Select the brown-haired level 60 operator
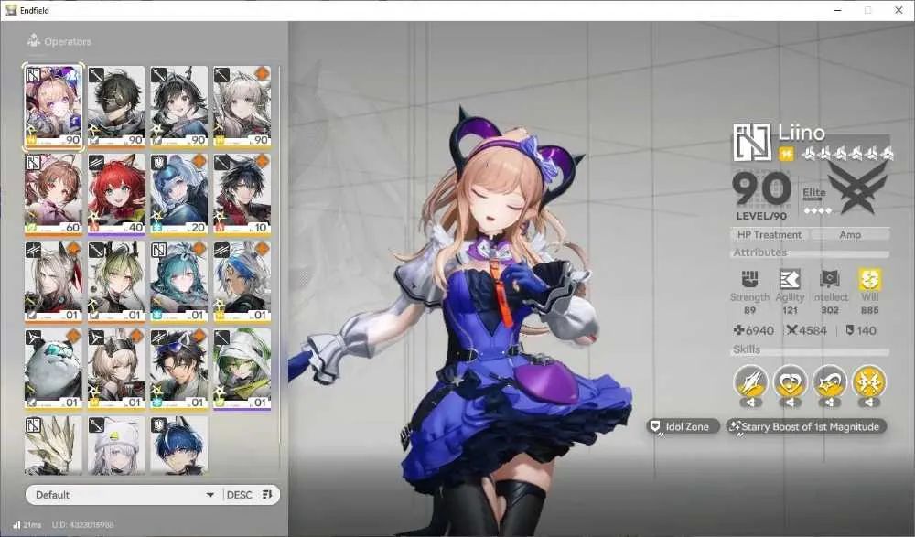This screenshot has height=537, width=915. point(53,194)
